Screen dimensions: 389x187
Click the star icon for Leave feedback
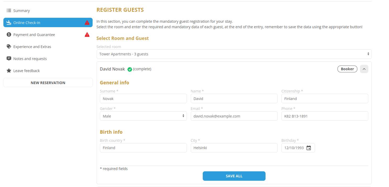[x=9, y=71]
